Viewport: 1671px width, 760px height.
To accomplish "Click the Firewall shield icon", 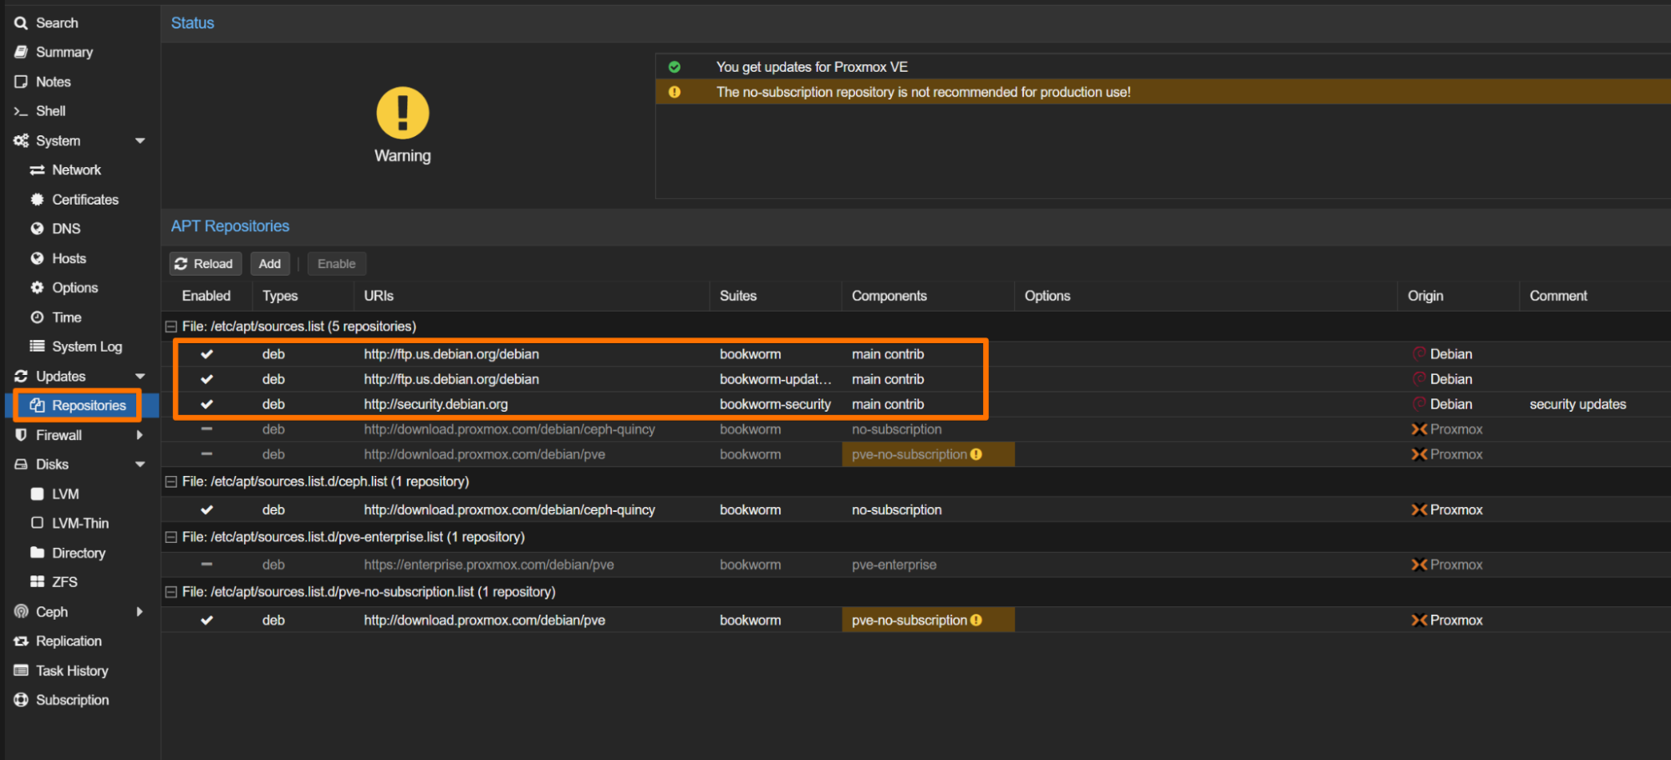I will point(21,435).
